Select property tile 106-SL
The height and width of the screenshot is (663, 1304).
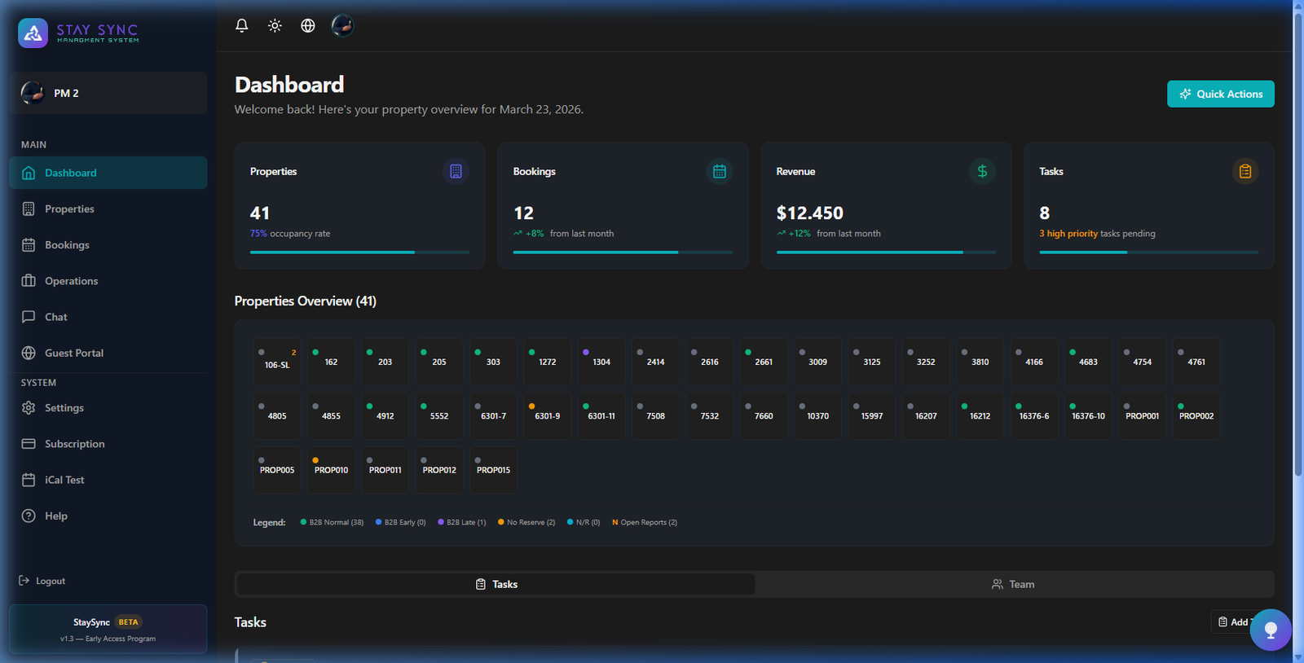pos(277,362)
